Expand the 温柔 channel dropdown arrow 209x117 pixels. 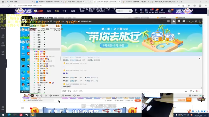tap(44, 90)
